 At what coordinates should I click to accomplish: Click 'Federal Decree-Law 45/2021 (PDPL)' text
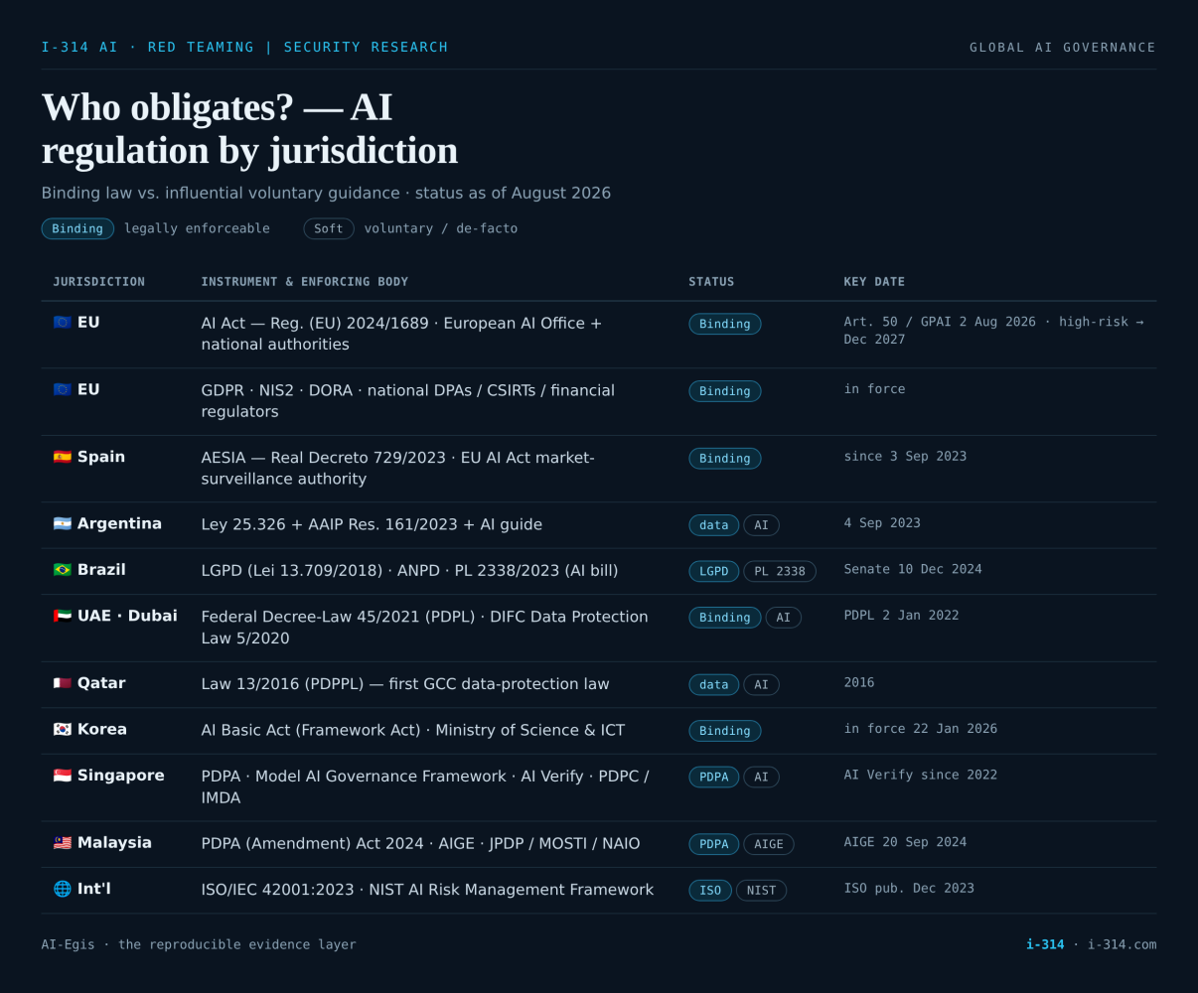(x=339, y=617)
